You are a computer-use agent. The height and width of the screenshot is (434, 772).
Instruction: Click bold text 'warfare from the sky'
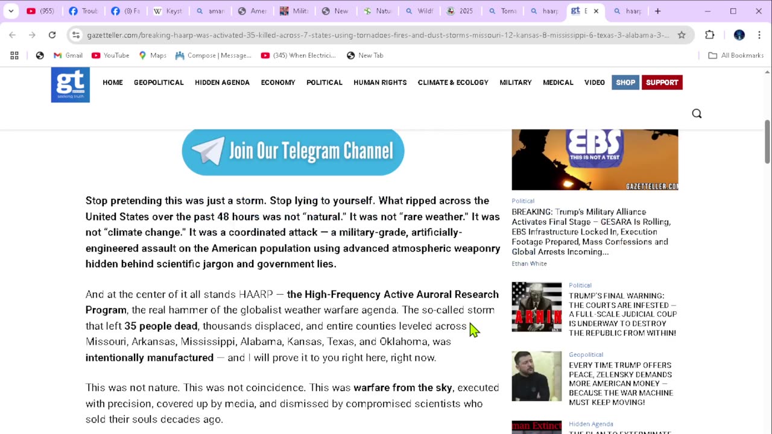[403, 388]
